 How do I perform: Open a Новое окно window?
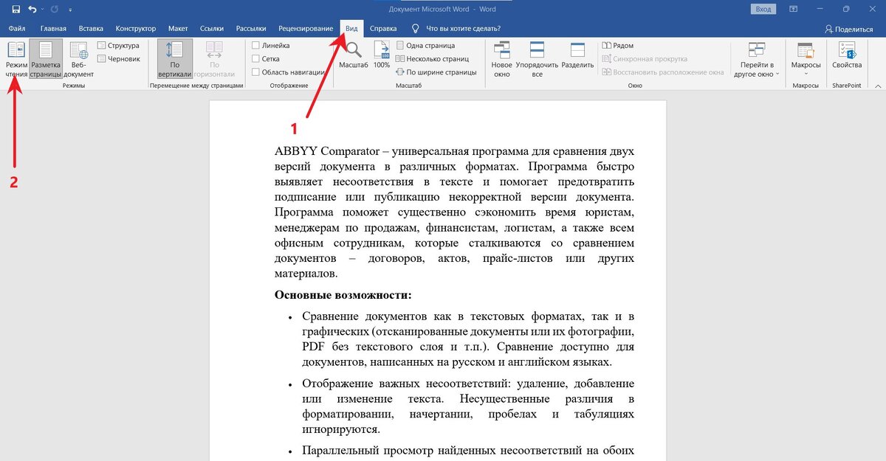pyautogui.click(x=502, y=60)
